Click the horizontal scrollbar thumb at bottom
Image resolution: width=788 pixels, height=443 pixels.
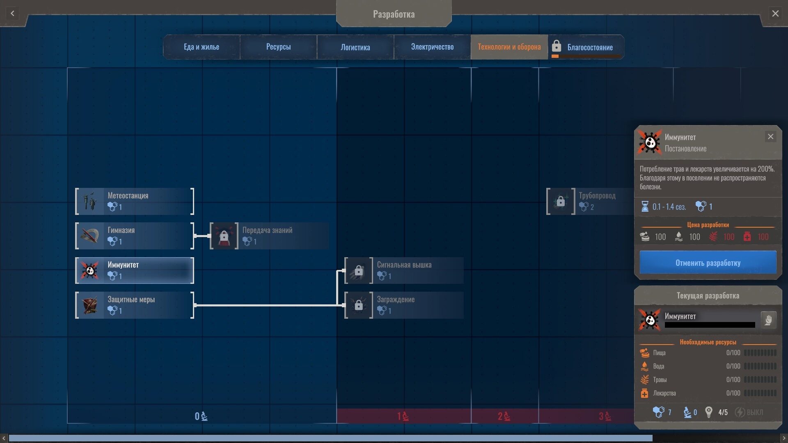point(330,438)
